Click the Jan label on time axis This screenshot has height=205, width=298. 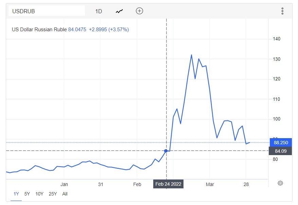(64, 184)
